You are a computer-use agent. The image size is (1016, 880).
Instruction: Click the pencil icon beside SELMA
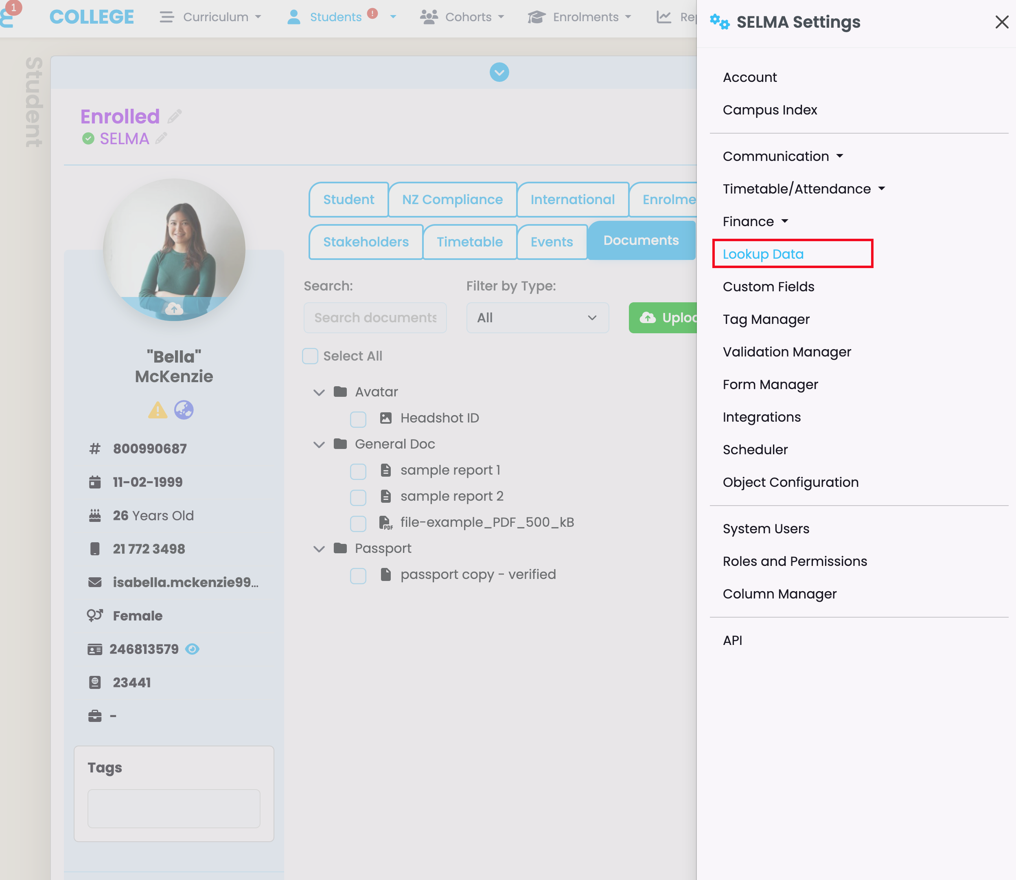162,139
